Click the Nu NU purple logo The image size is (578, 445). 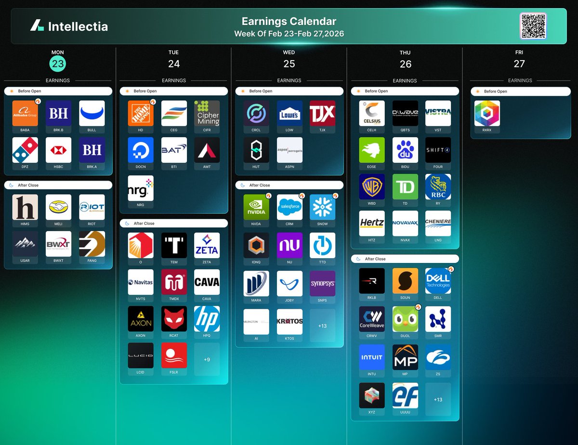[289, 246]
